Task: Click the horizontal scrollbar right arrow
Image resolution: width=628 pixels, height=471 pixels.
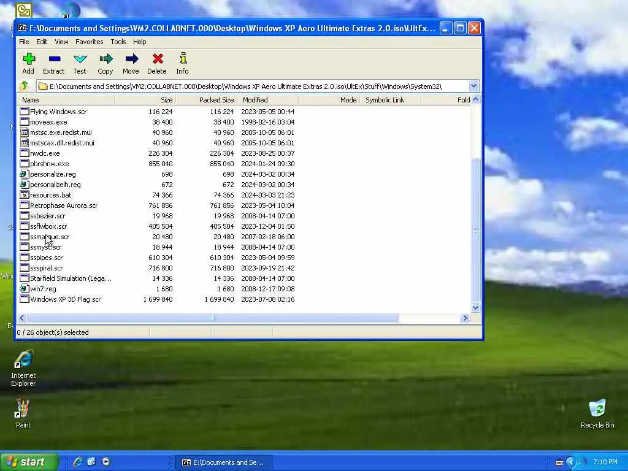Action: click(x=465, y=318)
